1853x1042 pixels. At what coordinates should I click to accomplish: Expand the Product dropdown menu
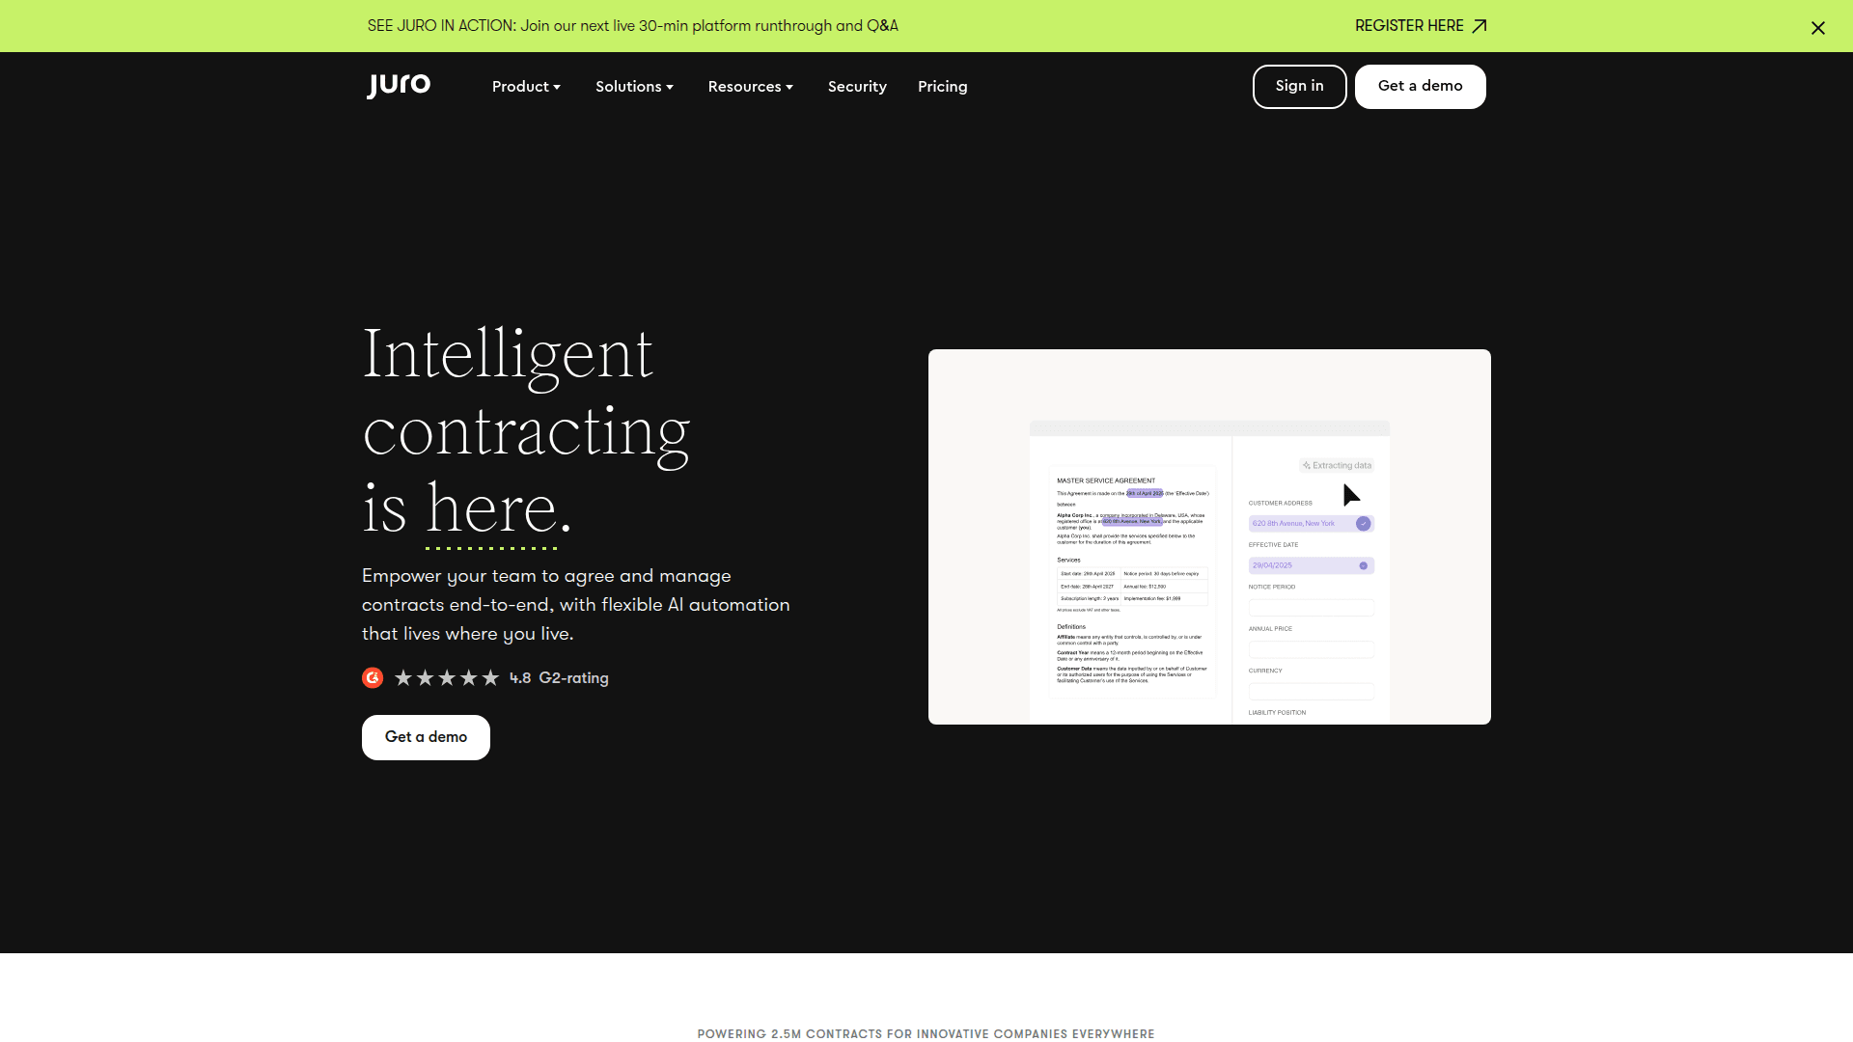tap(526, 87)
